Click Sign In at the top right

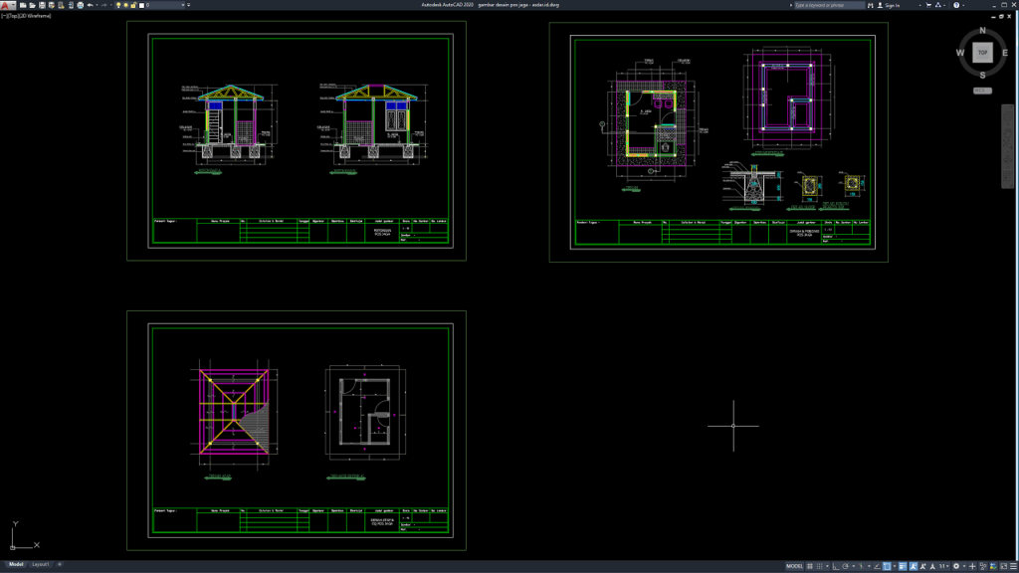coord(892,4)
